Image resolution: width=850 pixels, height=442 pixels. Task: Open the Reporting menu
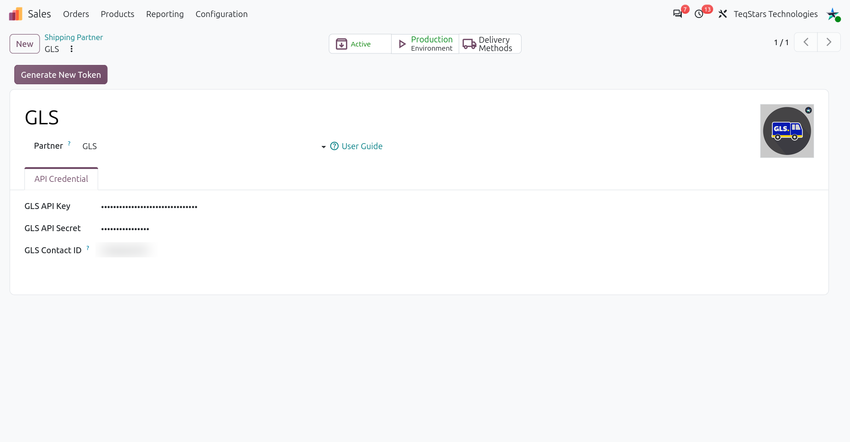(x=165, y=14)
